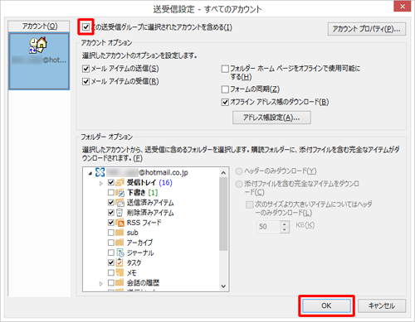Viewport: 415px width, 322px height.
Task: Open アドレス帳設定(A)... dialog
Action: tap(271, 118)
